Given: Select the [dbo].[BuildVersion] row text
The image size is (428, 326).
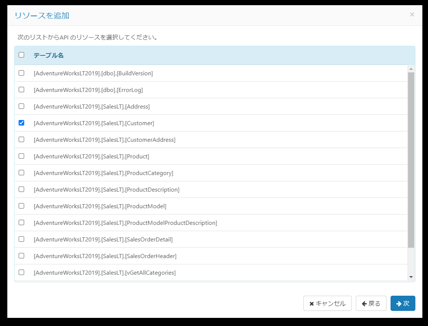Looking at the screenshot, I should pyautogui.click(x=94, y=73).
